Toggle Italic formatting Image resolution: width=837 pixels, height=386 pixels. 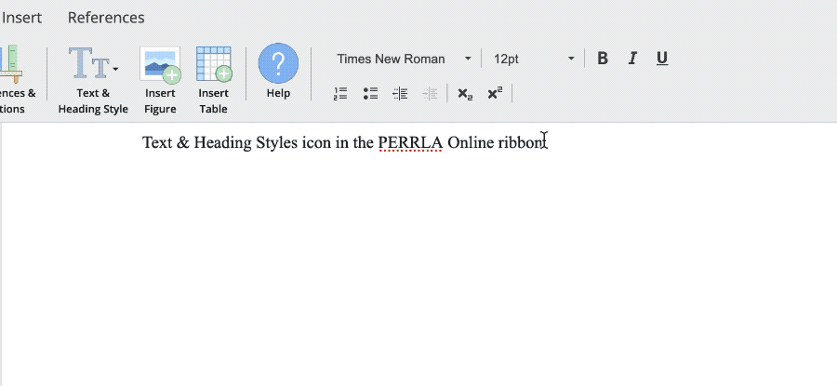(632, 59)
